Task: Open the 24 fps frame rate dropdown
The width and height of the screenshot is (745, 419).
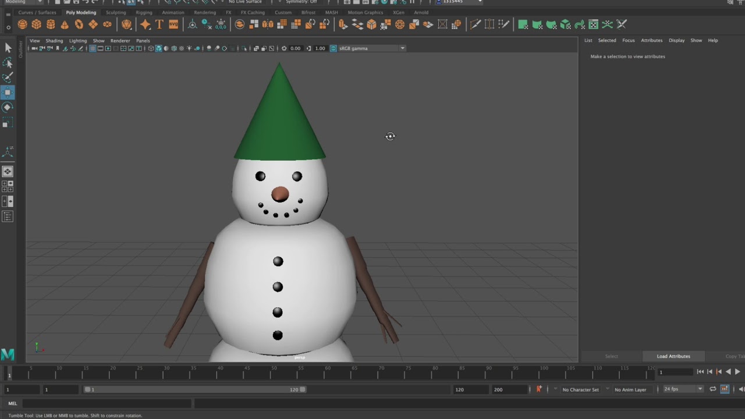Action: [683, 389]
